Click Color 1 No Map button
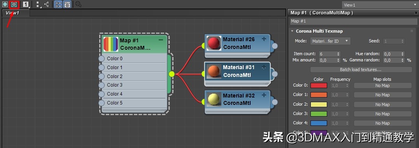The image size is (419, 148). point(382,95)
